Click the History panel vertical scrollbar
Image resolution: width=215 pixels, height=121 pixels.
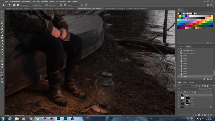(214, 73)
